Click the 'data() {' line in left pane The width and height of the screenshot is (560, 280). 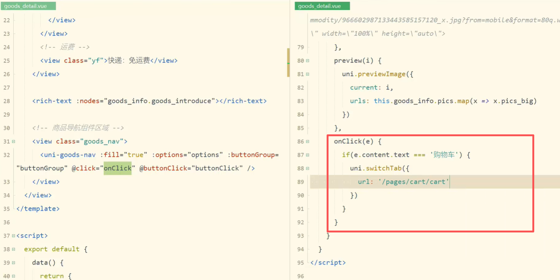(48, 263)
